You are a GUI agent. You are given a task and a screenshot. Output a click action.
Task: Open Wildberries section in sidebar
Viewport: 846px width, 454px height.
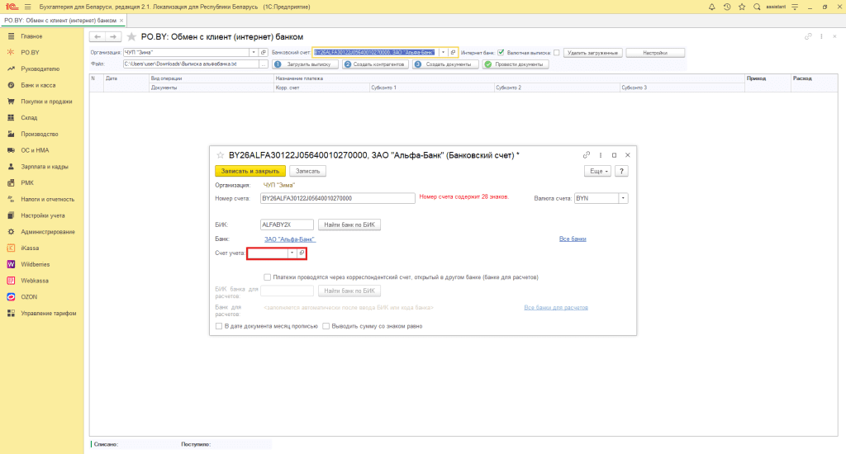pyautogui.click(x=35, y=264)
